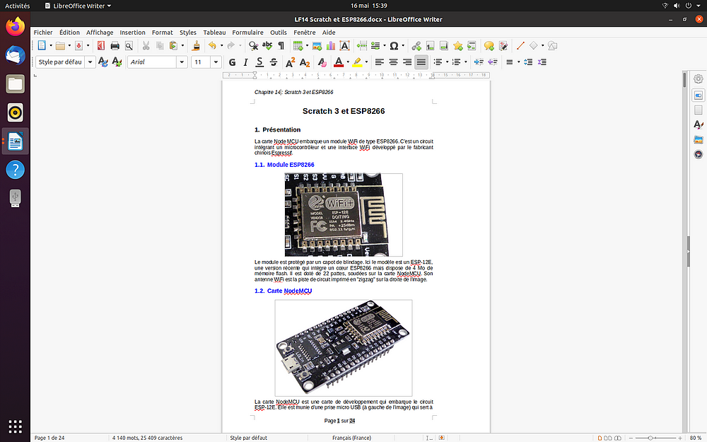Viewport: 707px width, 442px height.
Task: Toggle formatting marks (pilcrow icon)
Action: point(281,45)
